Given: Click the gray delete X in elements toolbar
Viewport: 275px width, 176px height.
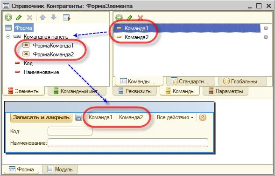Looking at the screenshot, I should pyautogui.click(x=29, y=18).
